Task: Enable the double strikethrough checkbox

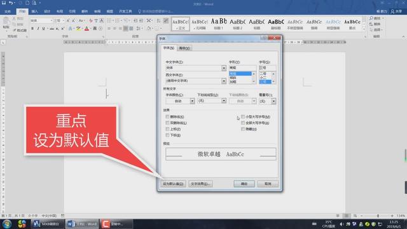Action: coord(167,123)
